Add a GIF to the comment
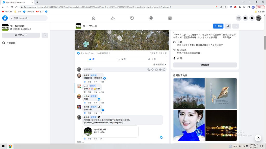The image size is (266, 149). pos(160,70)
